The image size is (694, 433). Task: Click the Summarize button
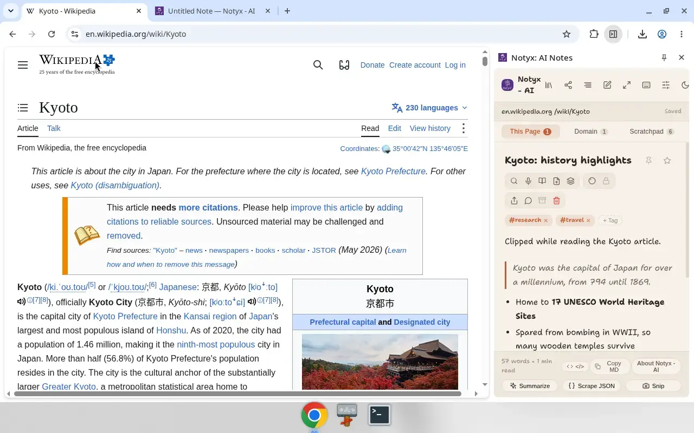pos(529,386)
